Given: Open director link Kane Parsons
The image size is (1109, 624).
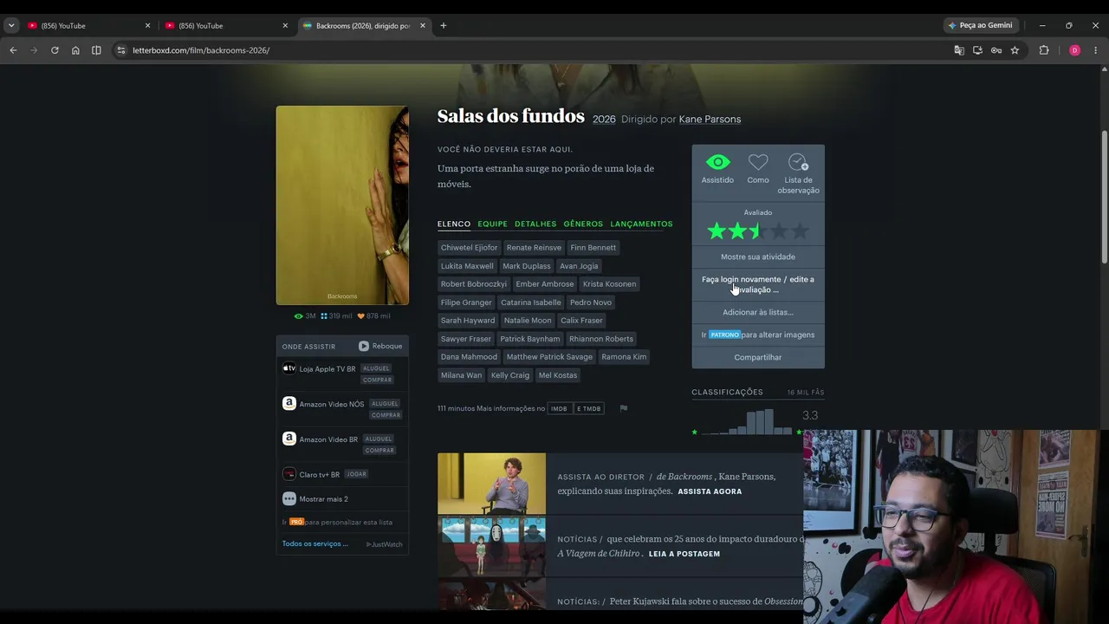Looking at the screenshot, I should click(x=710, y=120).
